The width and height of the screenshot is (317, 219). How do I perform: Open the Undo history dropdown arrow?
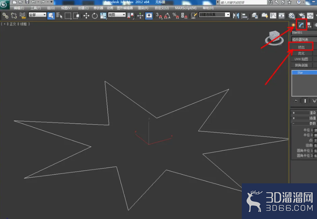tap(38, 2)
